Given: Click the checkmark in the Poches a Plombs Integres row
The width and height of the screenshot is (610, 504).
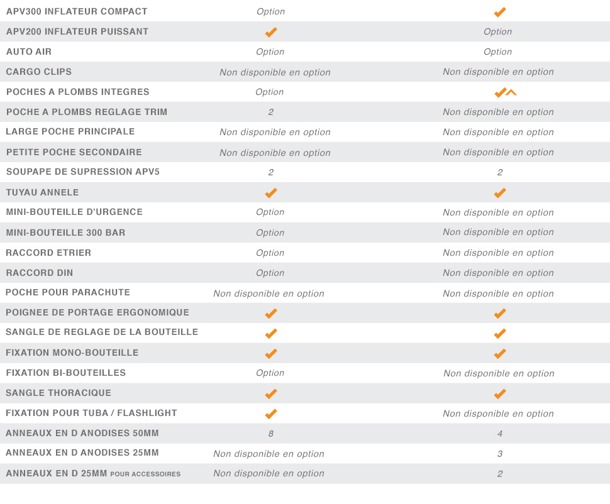Looking at the screenshot, I should [x=500, y=92].
